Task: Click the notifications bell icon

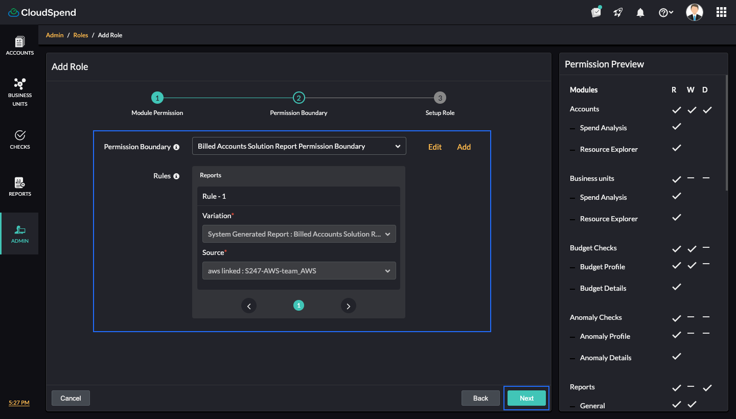Action: [640, 13]
